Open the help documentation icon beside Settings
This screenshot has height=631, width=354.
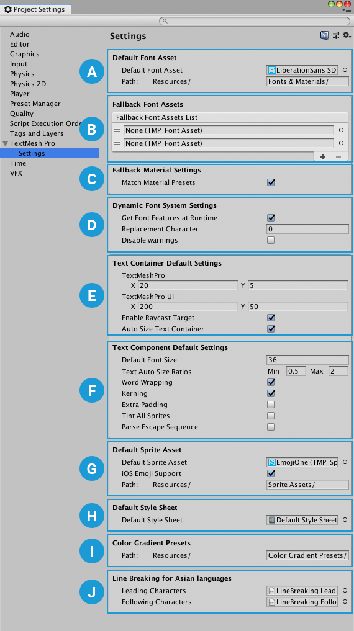[324, 35]
